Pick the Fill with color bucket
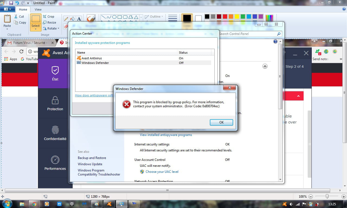Image resolution: width=347 pixels, height=208 pixels. point(72,19)
